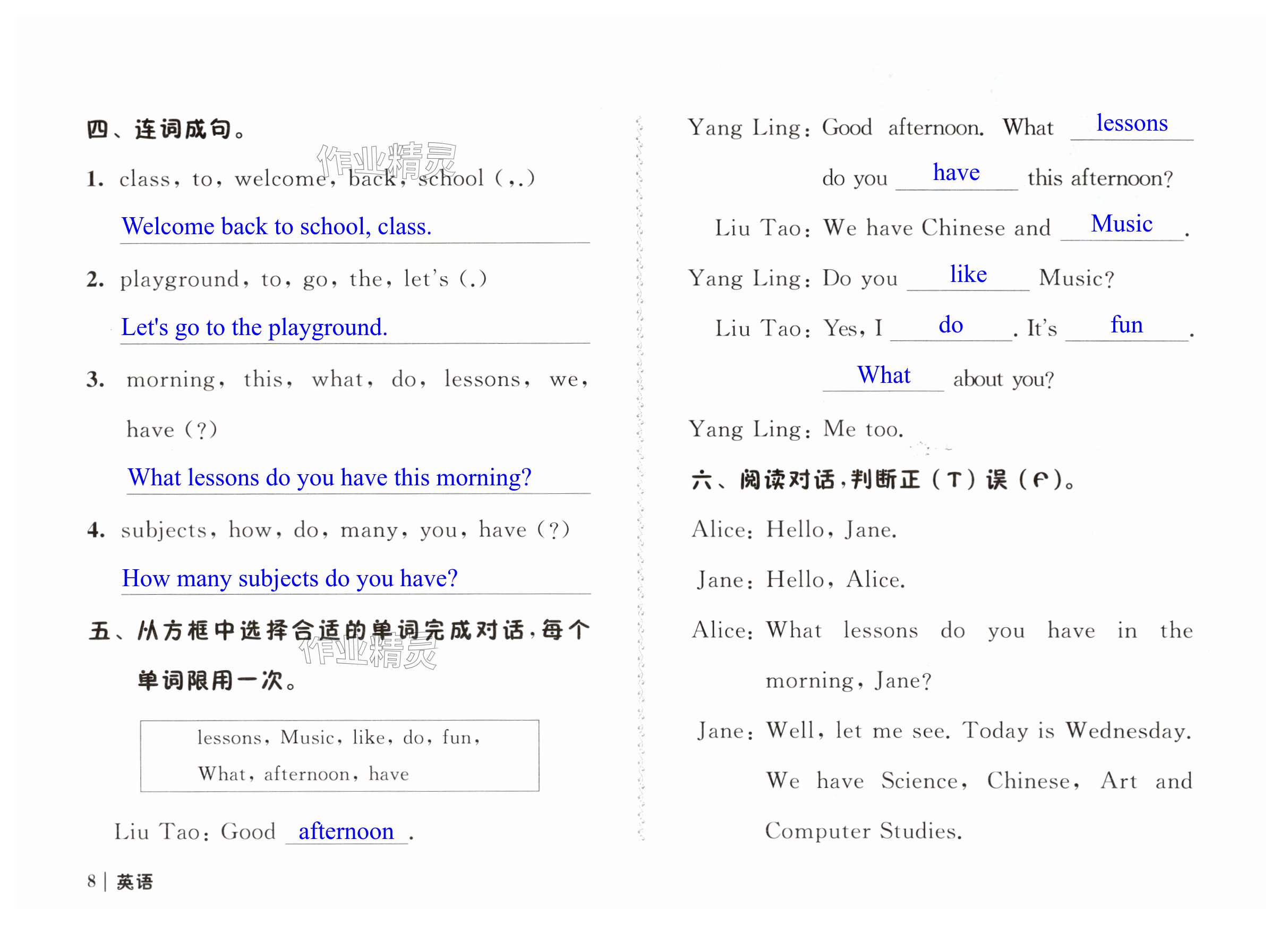Click the answer 'How many subjects do you have?'
This screenshot has width=1280, height=925.
click(289, 579)
